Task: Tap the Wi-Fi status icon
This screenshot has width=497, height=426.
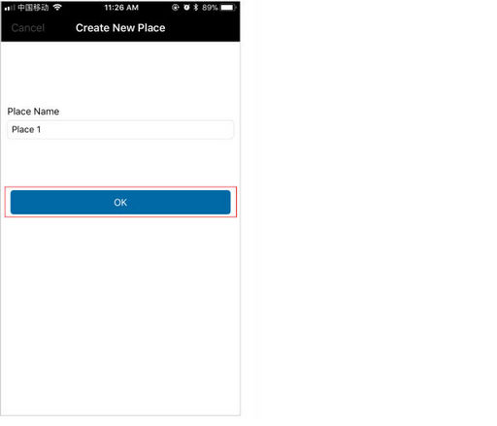Action: (x=57, y=7)
